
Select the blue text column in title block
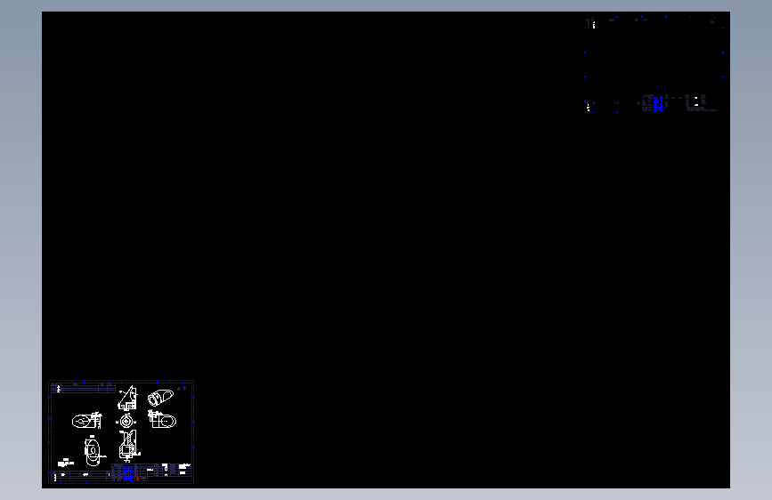click(127, 473)
